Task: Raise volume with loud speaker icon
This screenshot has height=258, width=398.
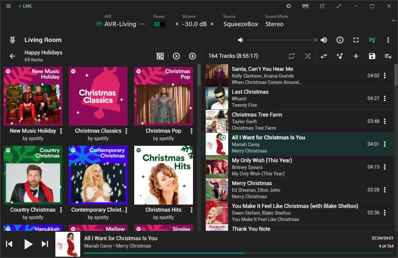Action: pos(324,40)
